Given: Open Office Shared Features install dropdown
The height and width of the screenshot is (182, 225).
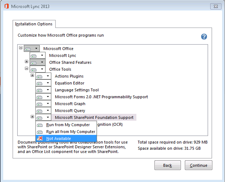Looking at the screenshot, I should 38,62.
